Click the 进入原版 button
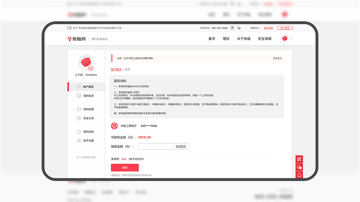Screen dimensions: 360x202 285,28
